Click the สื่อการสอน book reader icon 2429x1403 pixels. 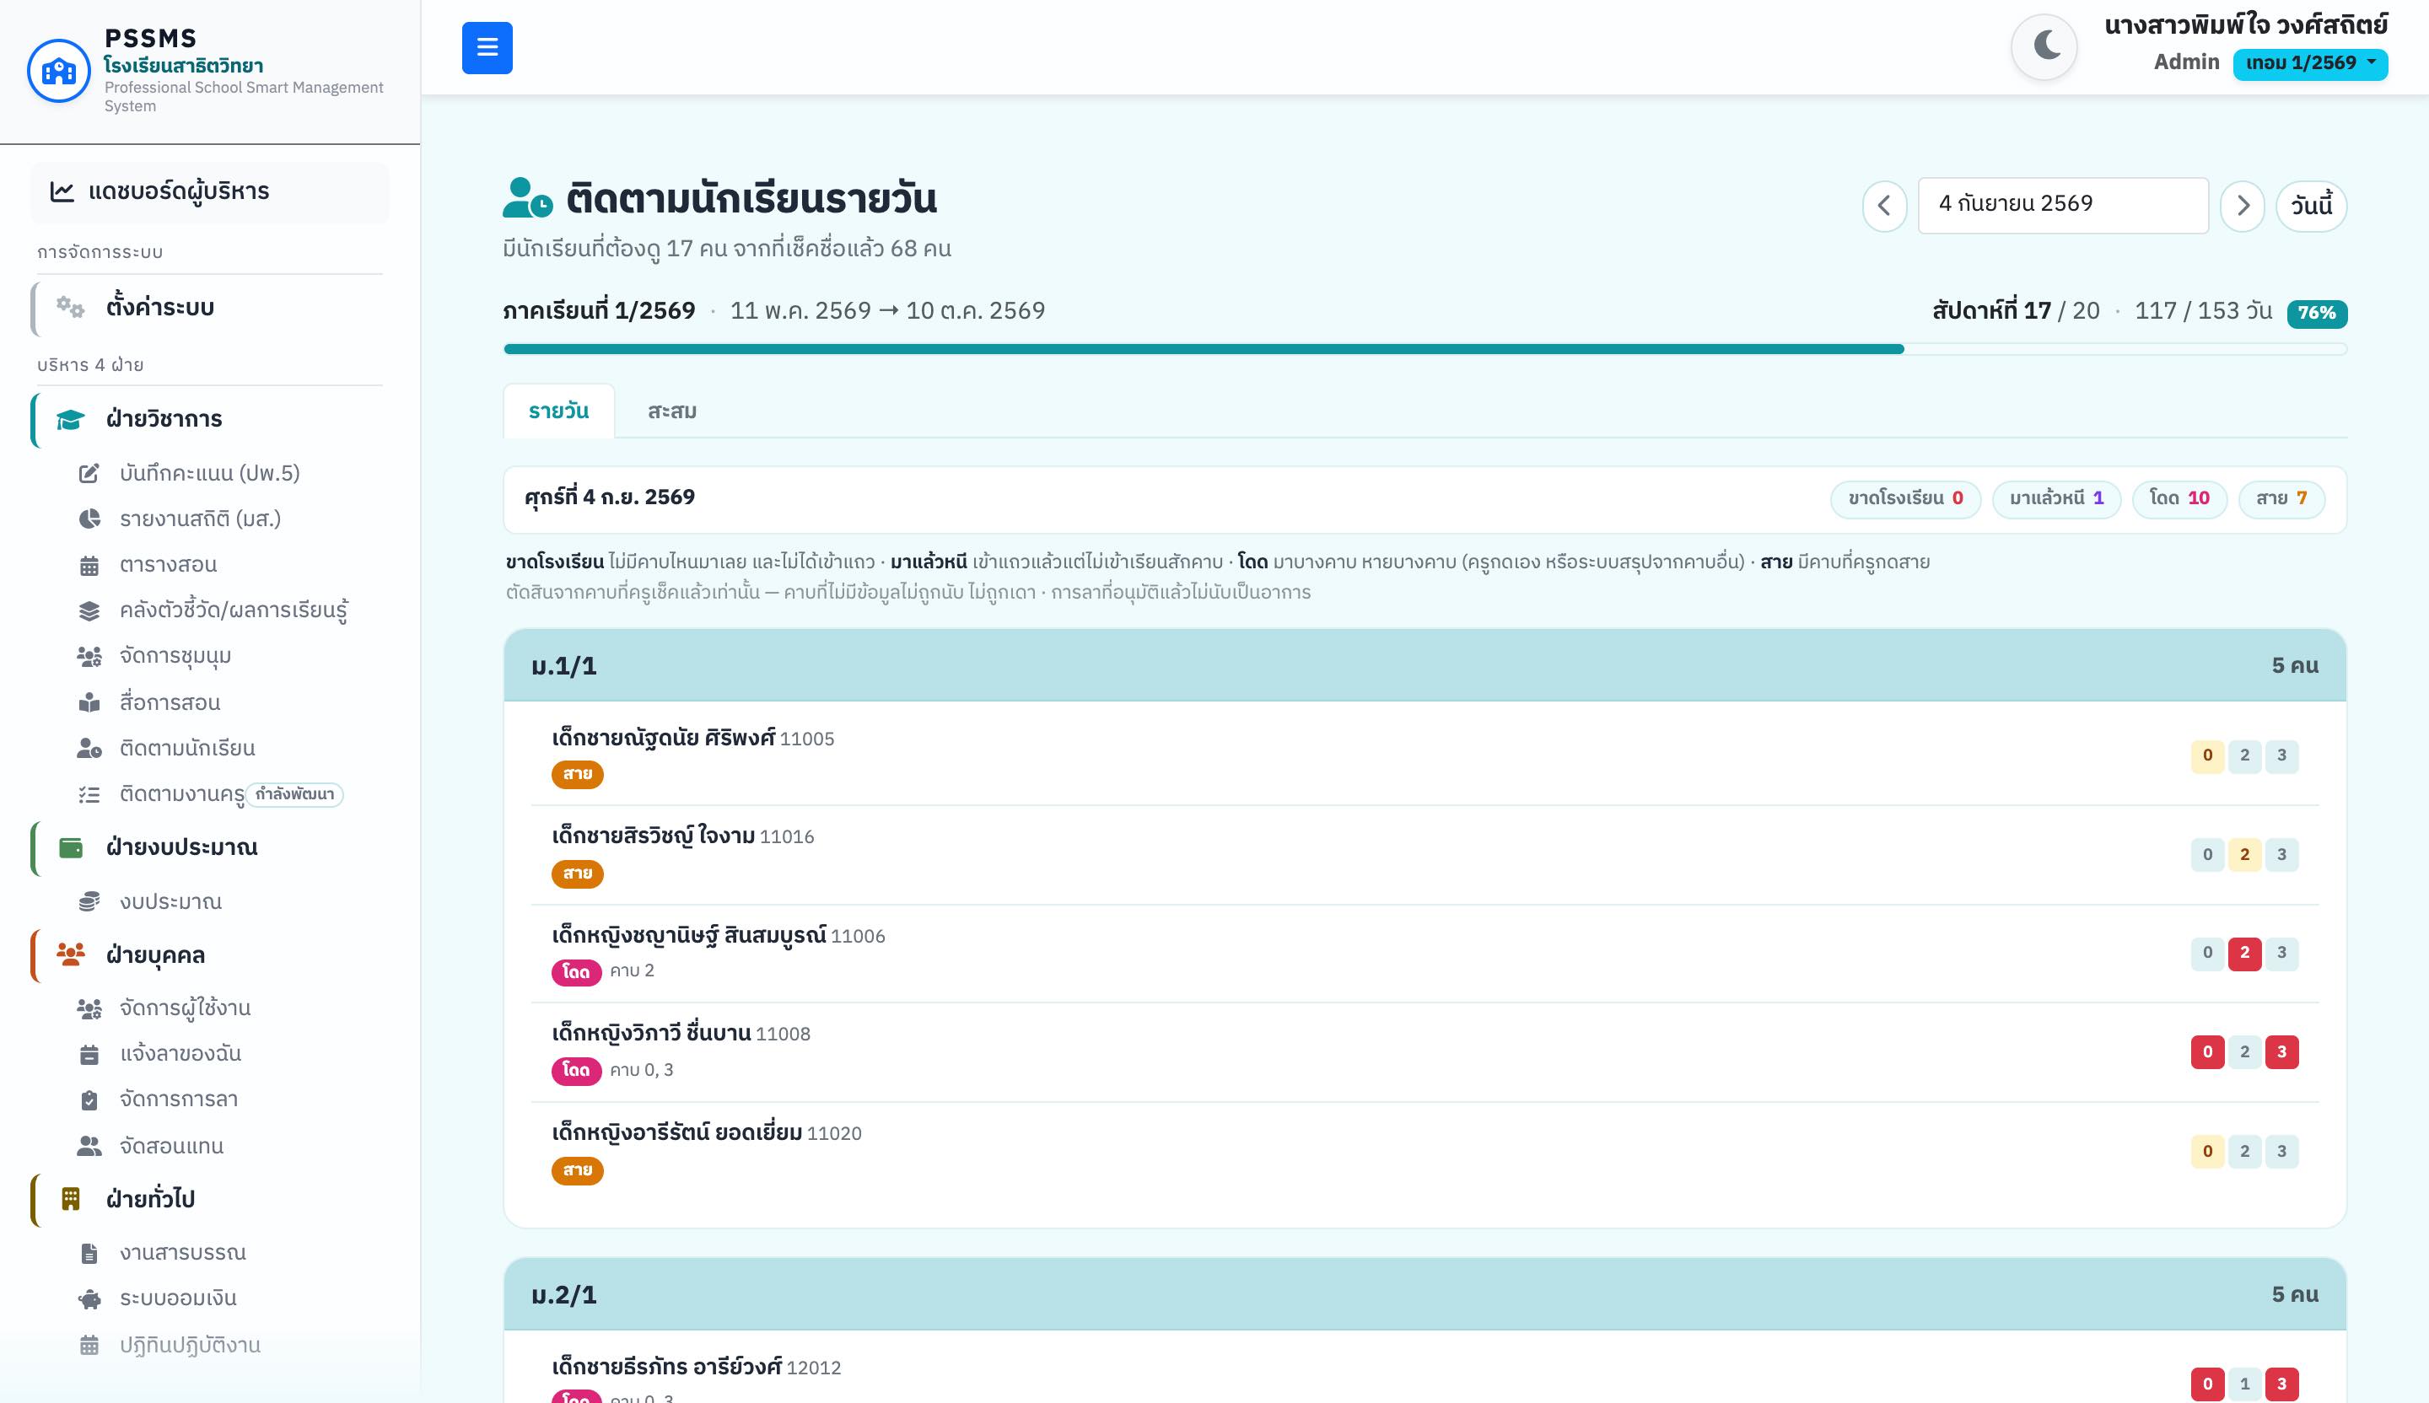[x=89, y=701]
